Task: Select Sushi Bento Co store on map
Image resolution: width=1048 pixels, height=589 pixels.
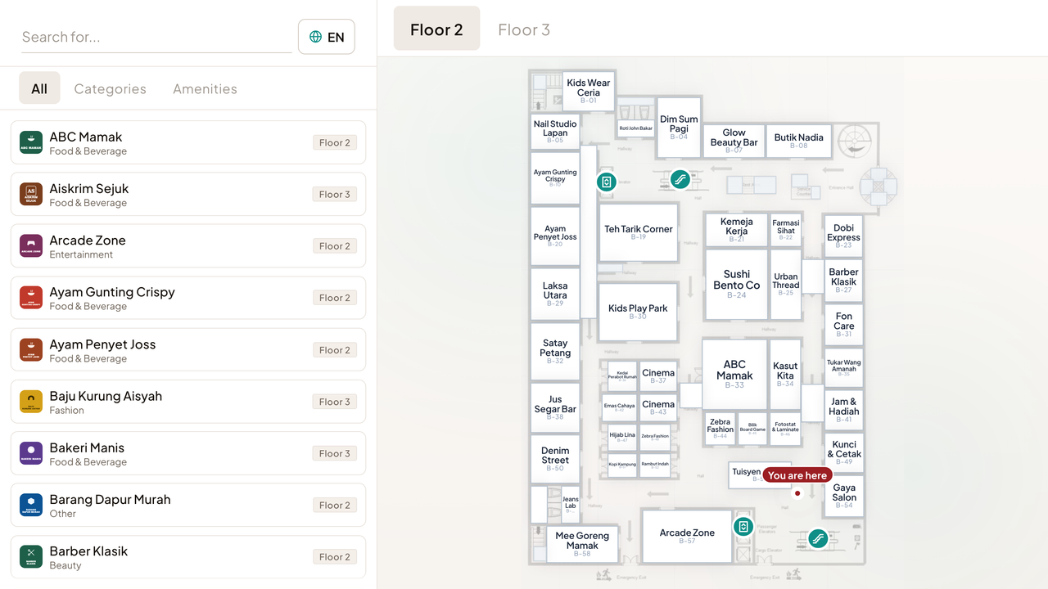Action: 737,284
